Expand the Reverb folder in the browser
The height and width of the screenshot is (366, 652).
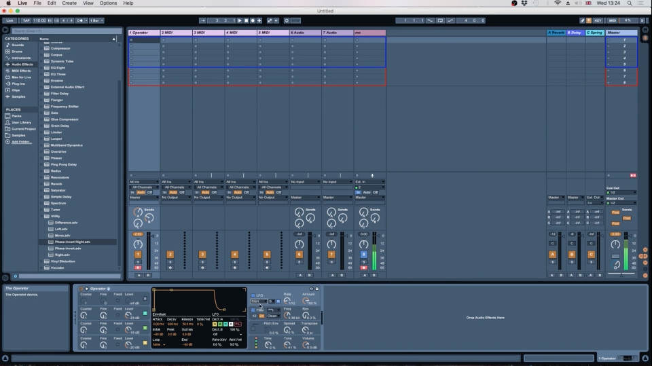pos(41,184)
